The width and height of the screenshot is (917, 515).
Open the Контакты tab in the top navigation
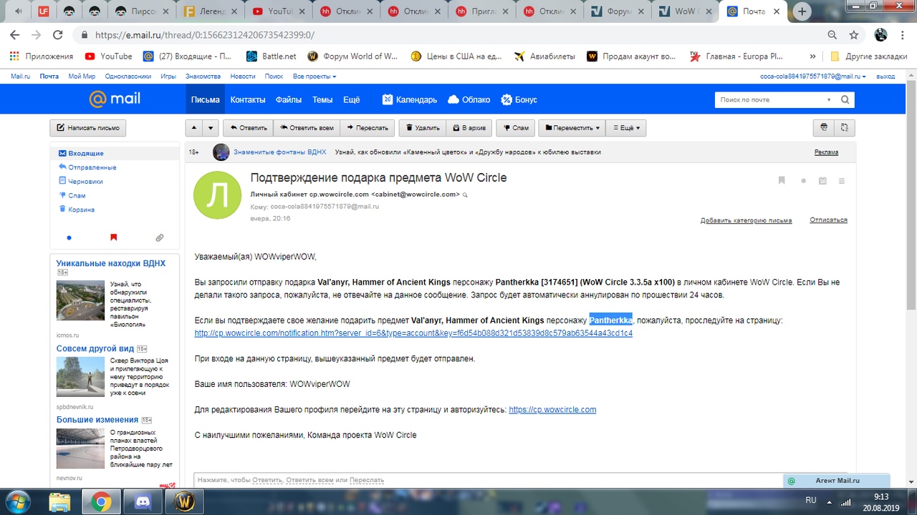[x=248, y=100]
